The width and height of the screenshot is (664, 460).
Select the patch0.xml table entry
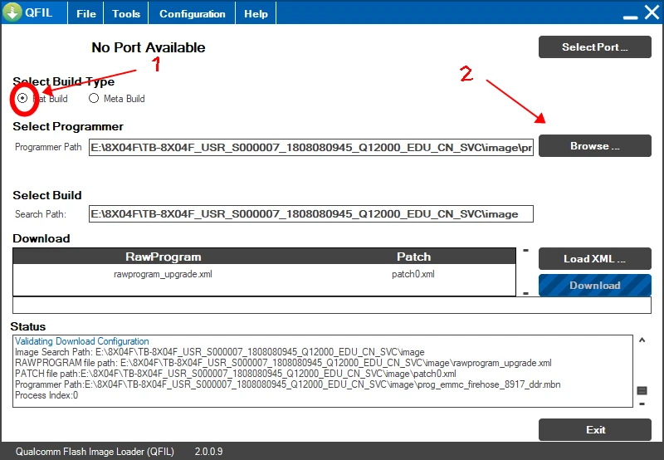(x=413, y=274)
